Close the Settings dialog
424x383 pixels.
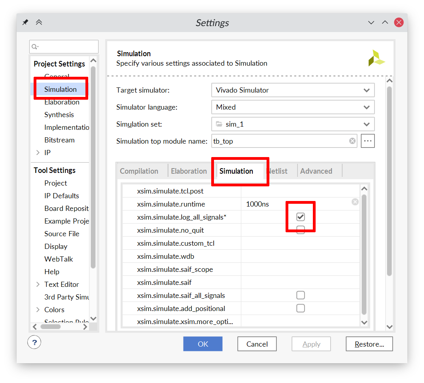point(399,23)
